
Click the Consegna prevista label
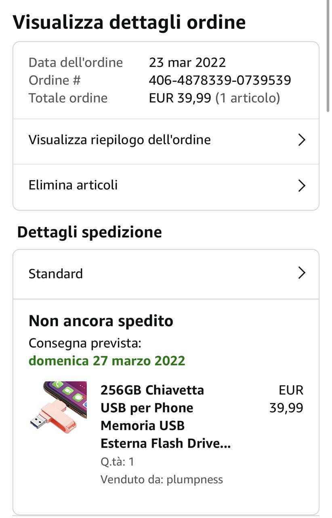(x=85, y=343)
